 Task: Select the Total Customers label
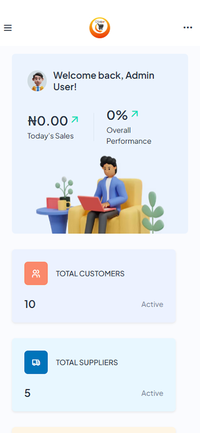[x=90, y=274]
